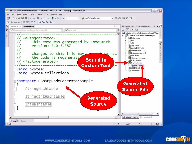The height and width of the screenshot is (144, 192).
Task: Click the Start debugging play icon
Action: click(x=63, y=18)
